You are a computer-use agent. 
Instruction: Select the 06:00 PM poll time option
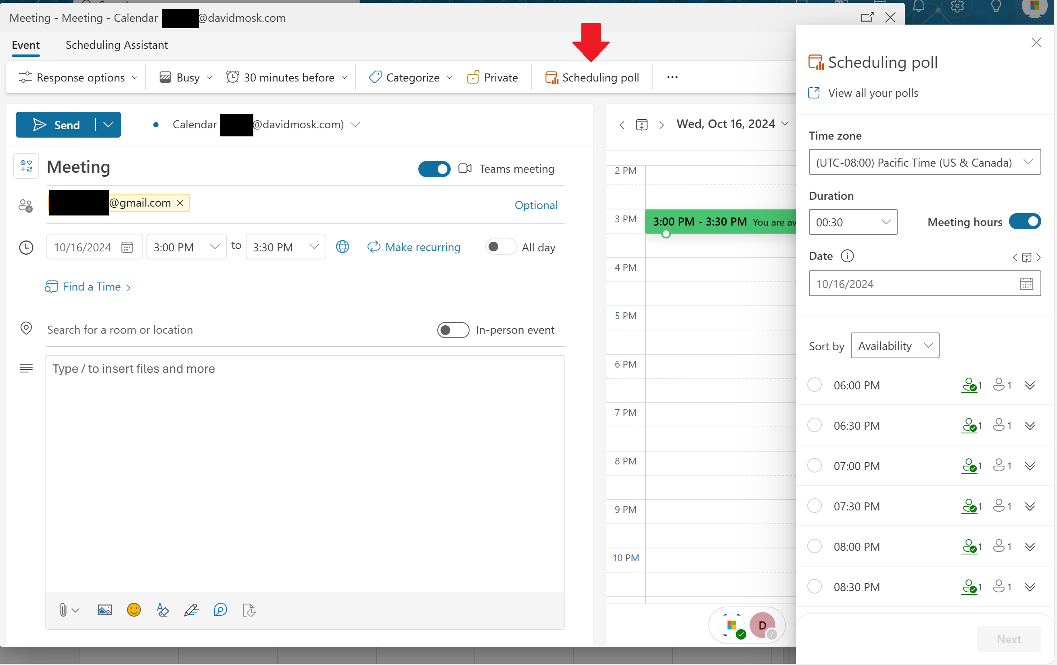[814, 385]
